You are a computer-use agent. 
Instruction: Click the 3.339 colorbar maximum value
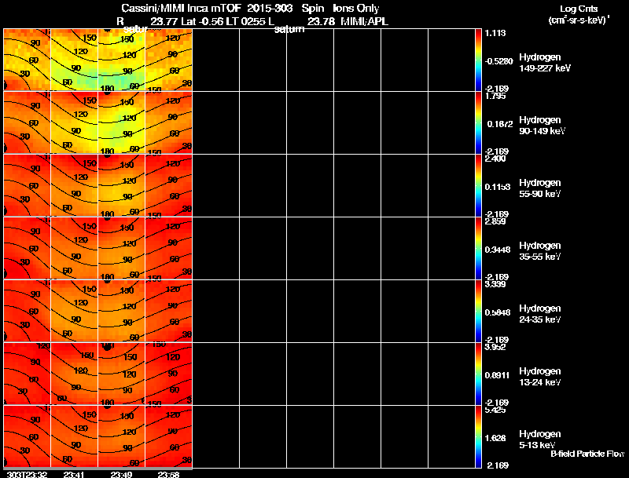[495, 284]
